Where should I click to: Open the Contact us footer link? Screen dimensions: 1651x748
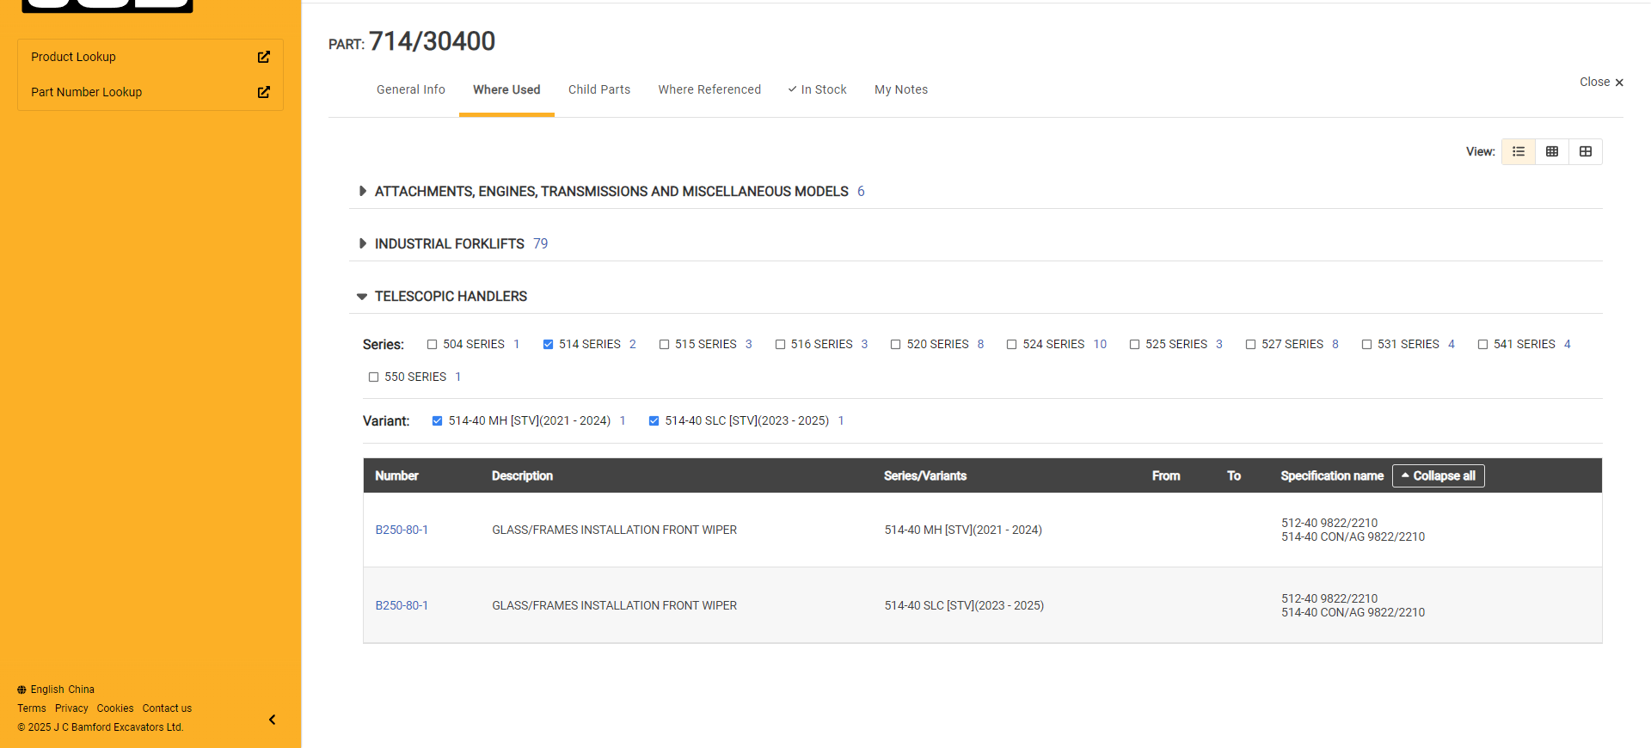coord(167,708)
